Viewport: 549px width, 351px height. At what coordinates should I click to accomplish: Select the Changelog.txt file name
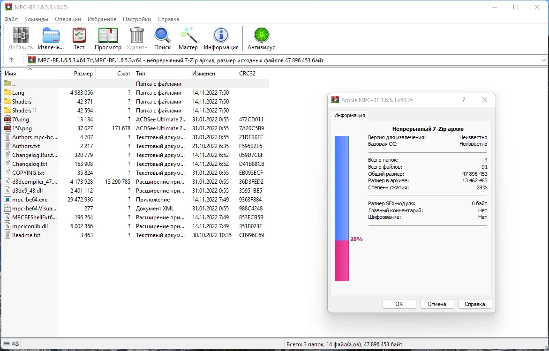pyautogui.click(x=30, y=164)
